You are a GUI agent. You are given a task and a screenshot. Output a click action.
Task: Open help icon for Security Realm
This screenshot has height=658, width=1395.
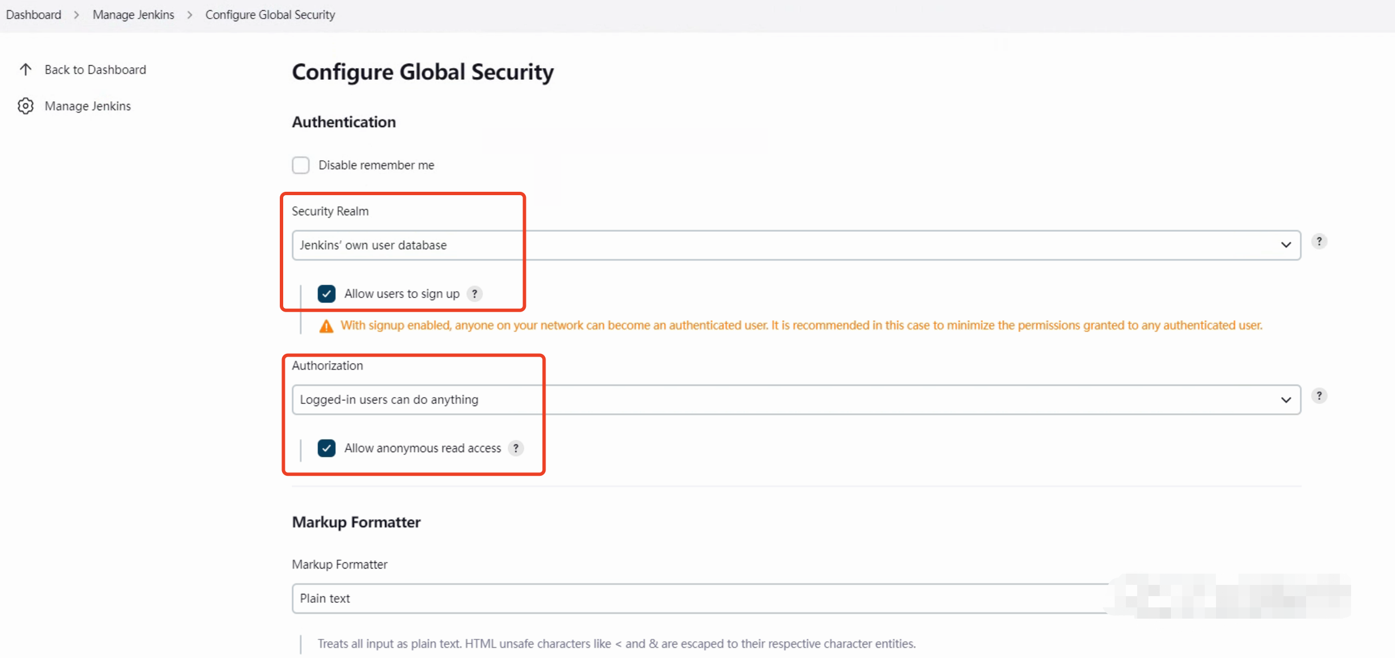(1319, 241)
